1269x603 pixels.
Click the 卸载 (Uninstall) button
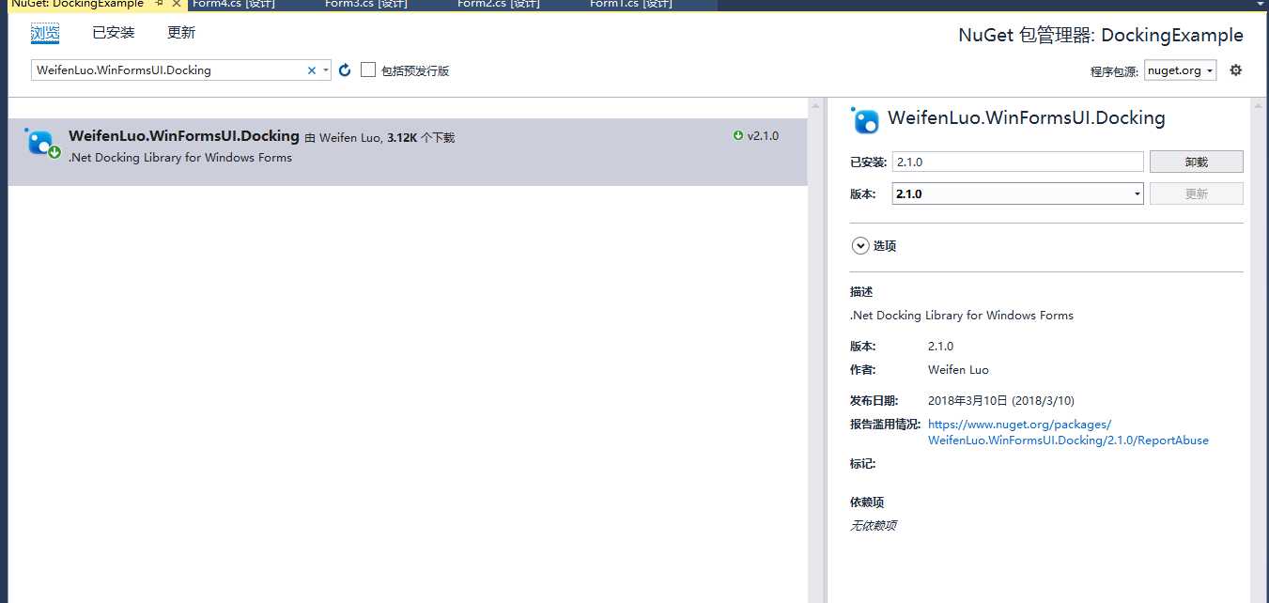[1197, 162]
